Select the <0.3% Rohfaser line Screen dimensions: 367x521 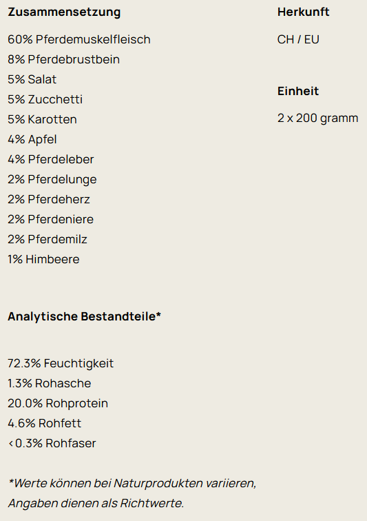52,443
